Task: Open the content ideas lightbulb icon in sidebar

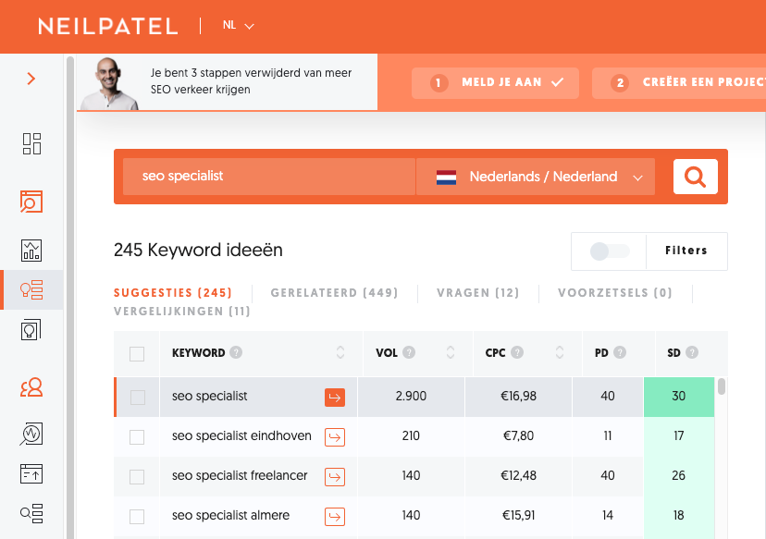Action: (x=32, y=329)
